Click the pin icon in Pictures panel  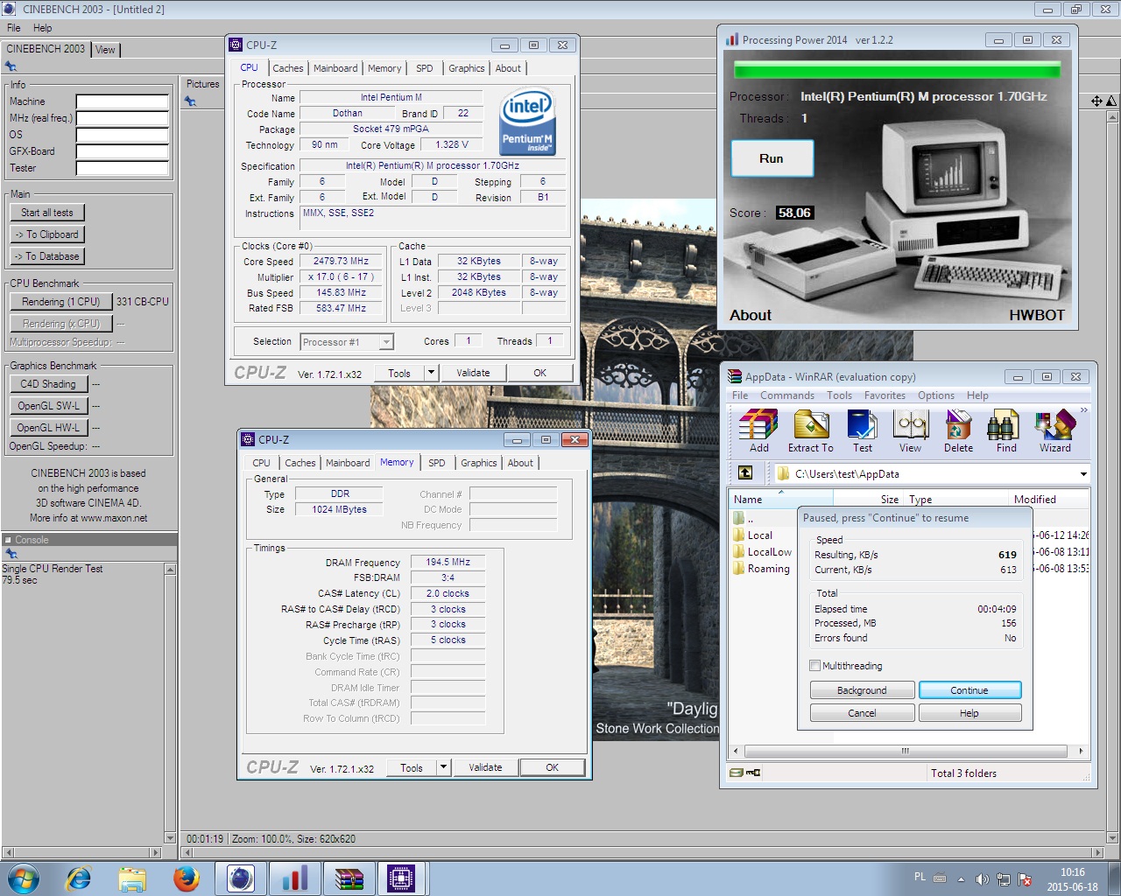click(190, 101)
